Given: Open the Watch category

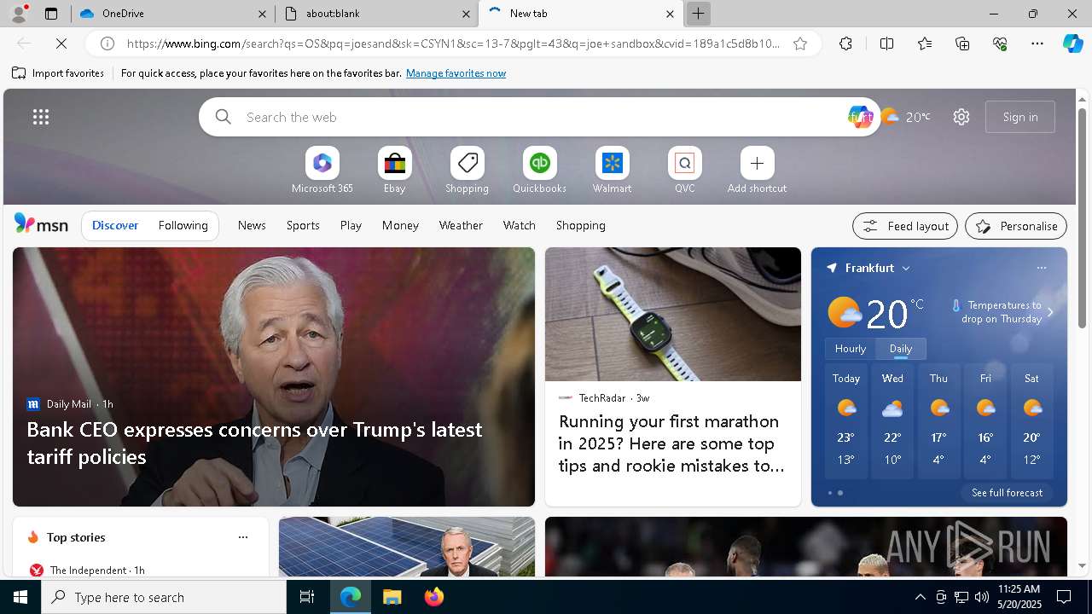Looking at the screenshot, I should point(520,225).
